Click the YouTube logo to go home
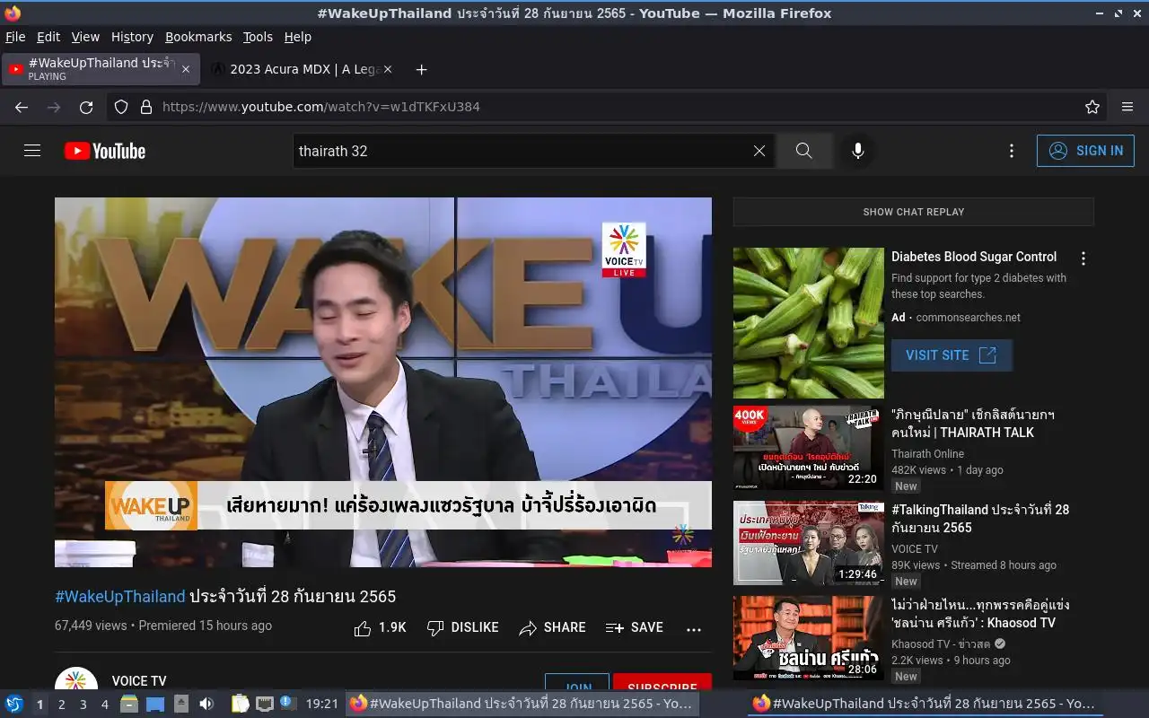The image size is (1149, 718). (x=105, y=151)
